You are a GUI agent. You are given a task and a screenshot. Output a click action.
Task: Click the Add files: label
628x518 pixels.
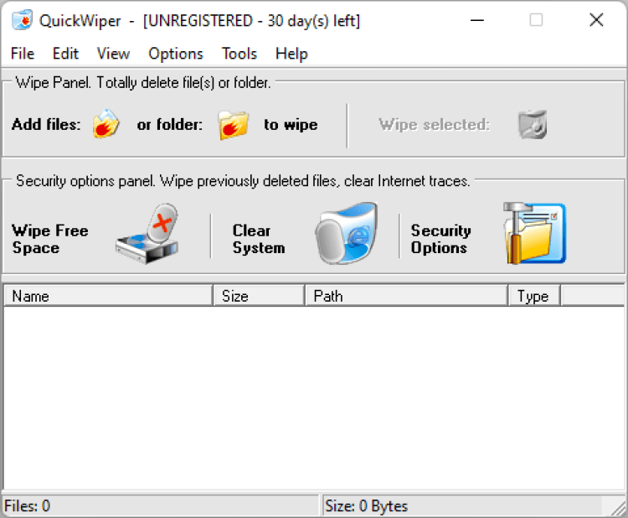point(46,124)
